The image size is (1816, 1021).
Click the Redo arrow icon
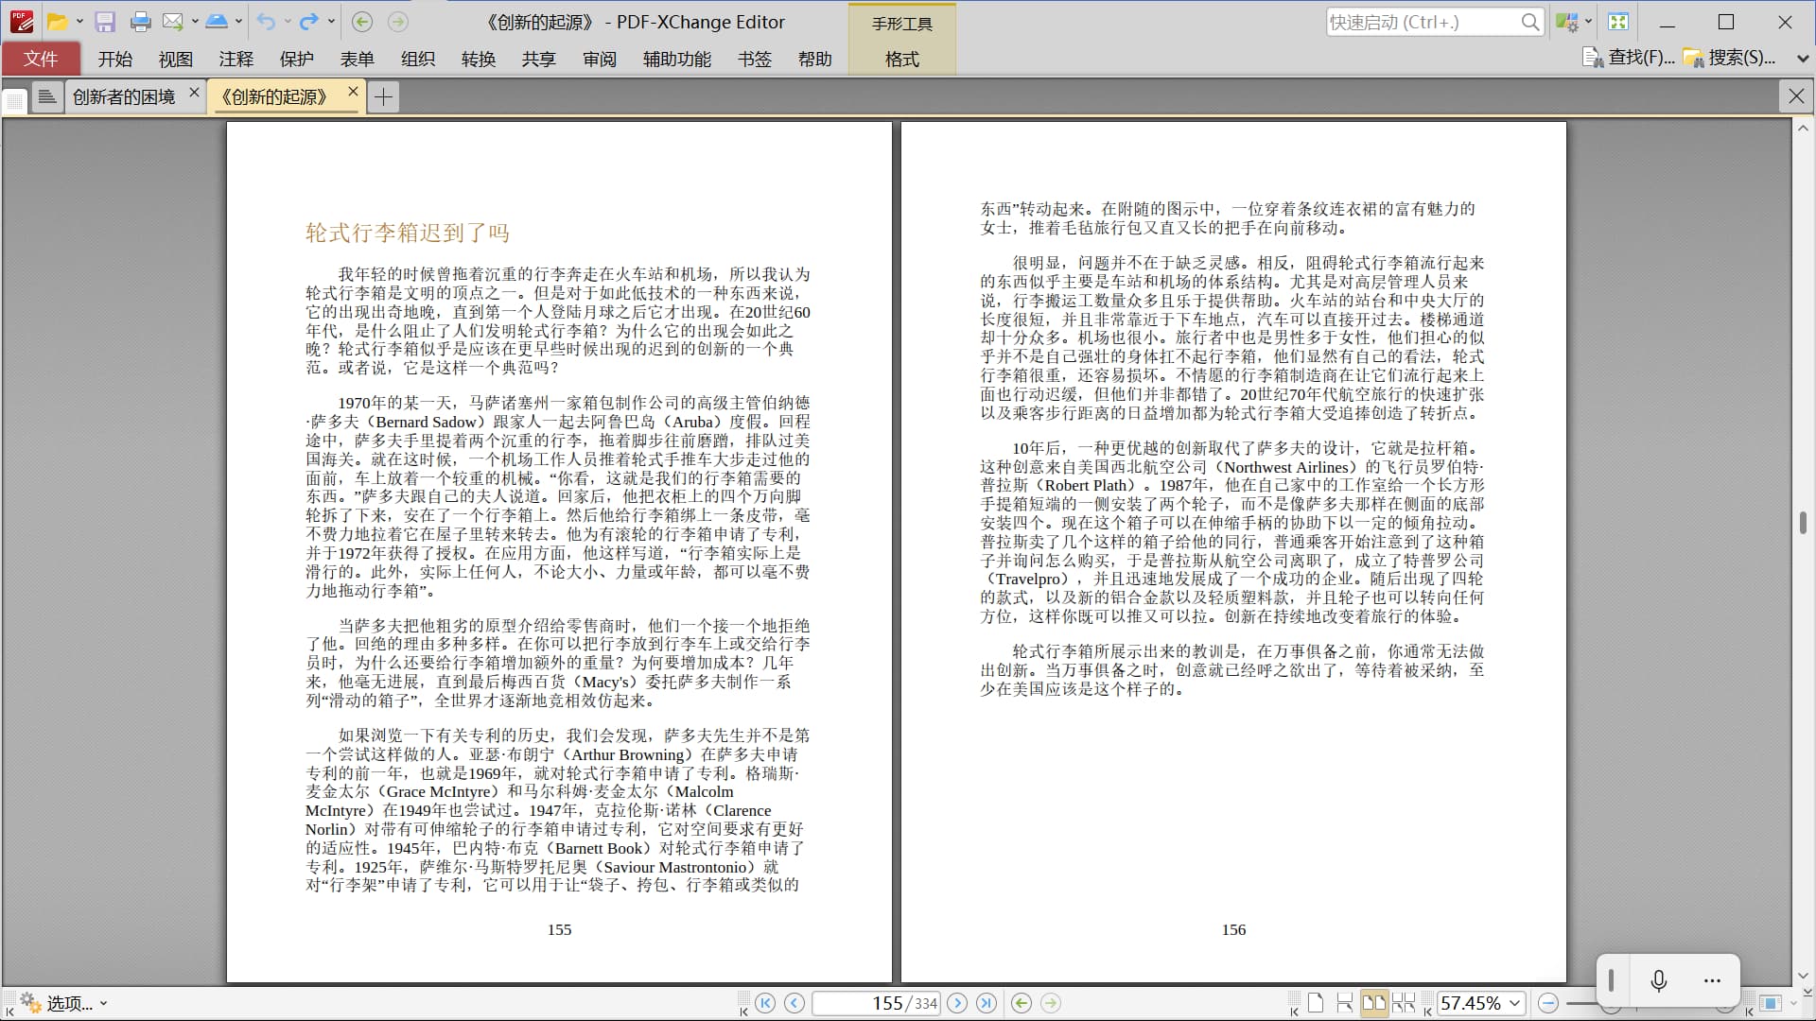click(x=308, y=22)
